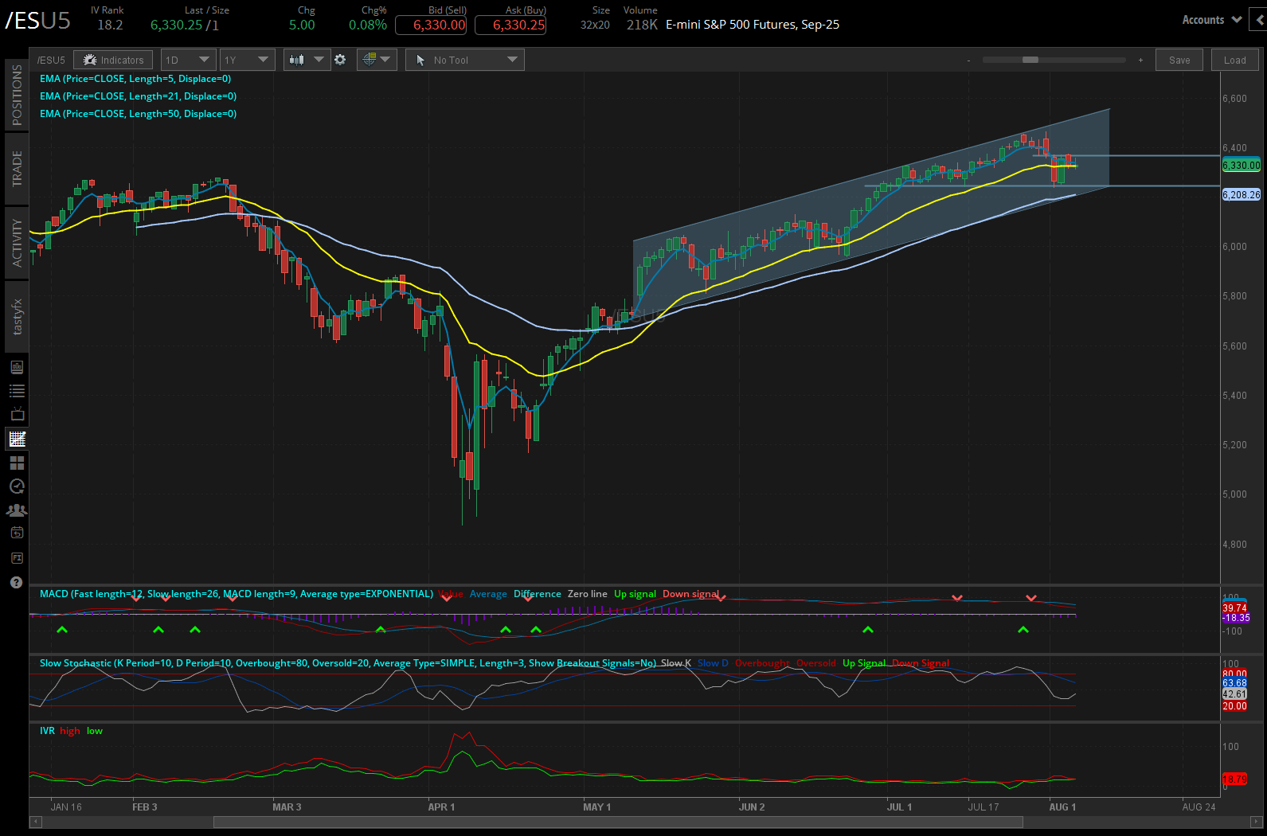Image resolution: width=1267 pixels, height=836 pixels.
Task: Switch to the POSITIONS tab
Action: tap(17, 95)
